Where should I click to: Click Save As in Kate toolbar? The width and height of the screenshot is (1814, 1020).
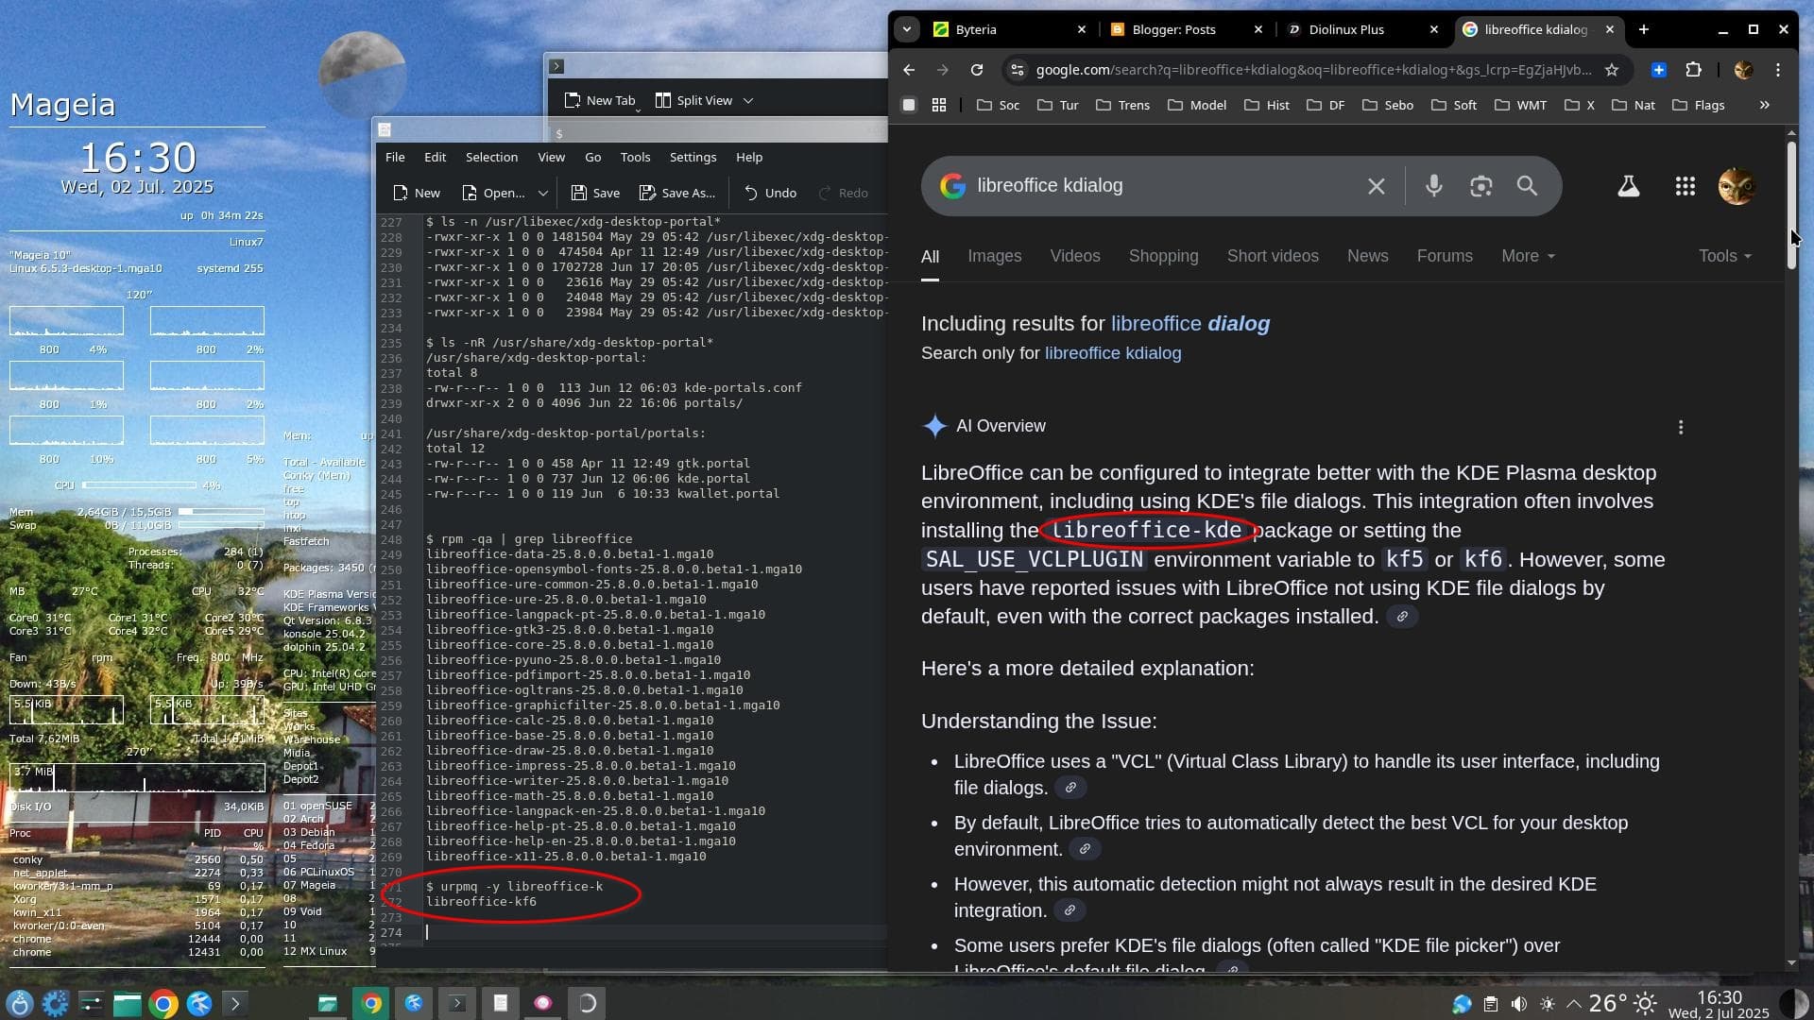coord(677,193)
